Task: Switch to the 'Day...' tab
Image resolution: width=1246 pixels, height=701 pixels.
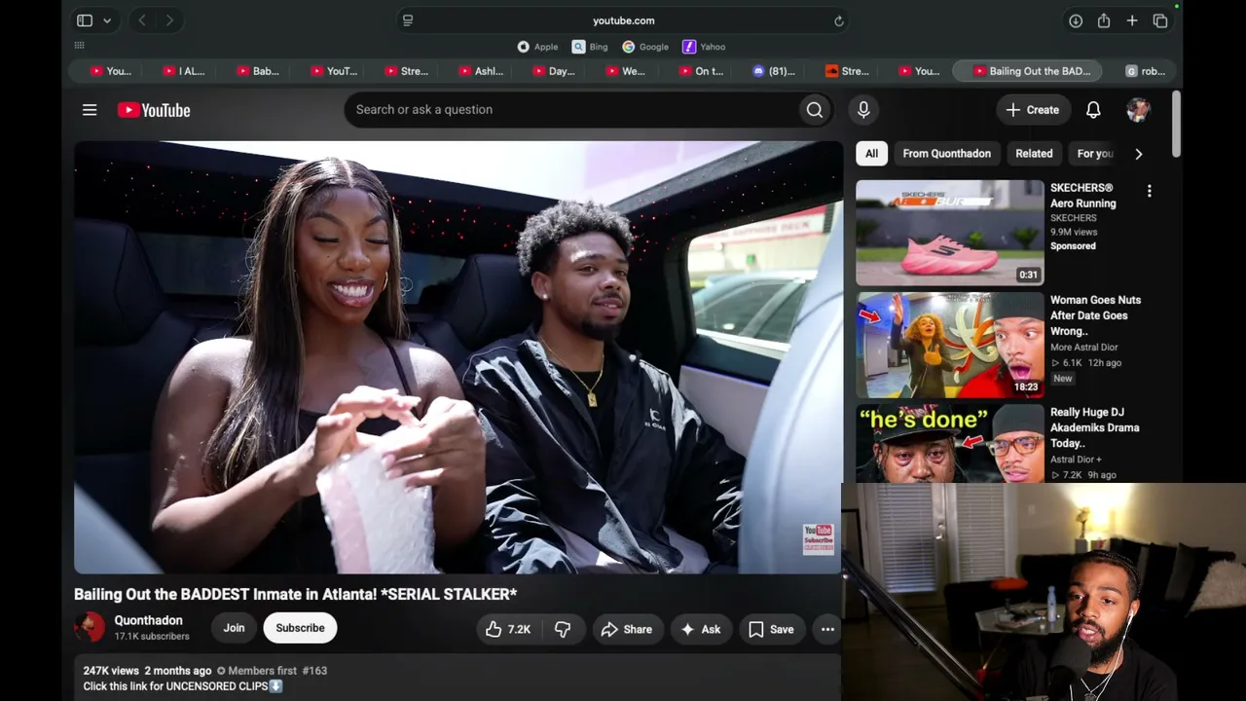Action: [555, 71]
